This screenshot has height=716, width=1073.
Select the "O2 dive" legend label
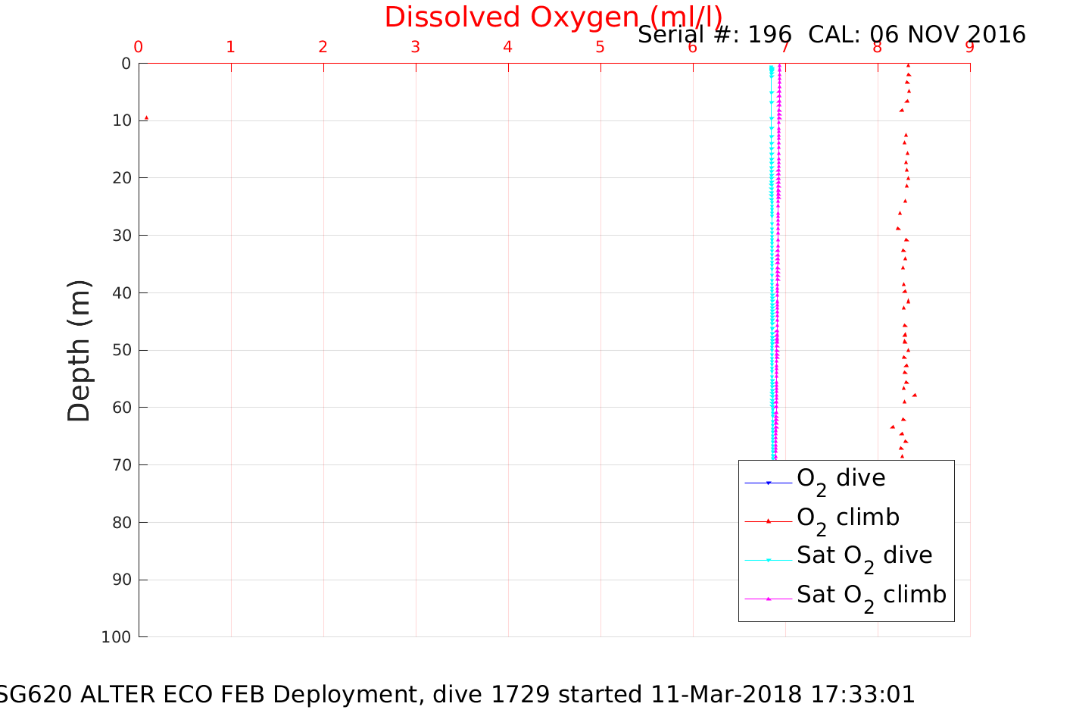[x=841, y=479]
